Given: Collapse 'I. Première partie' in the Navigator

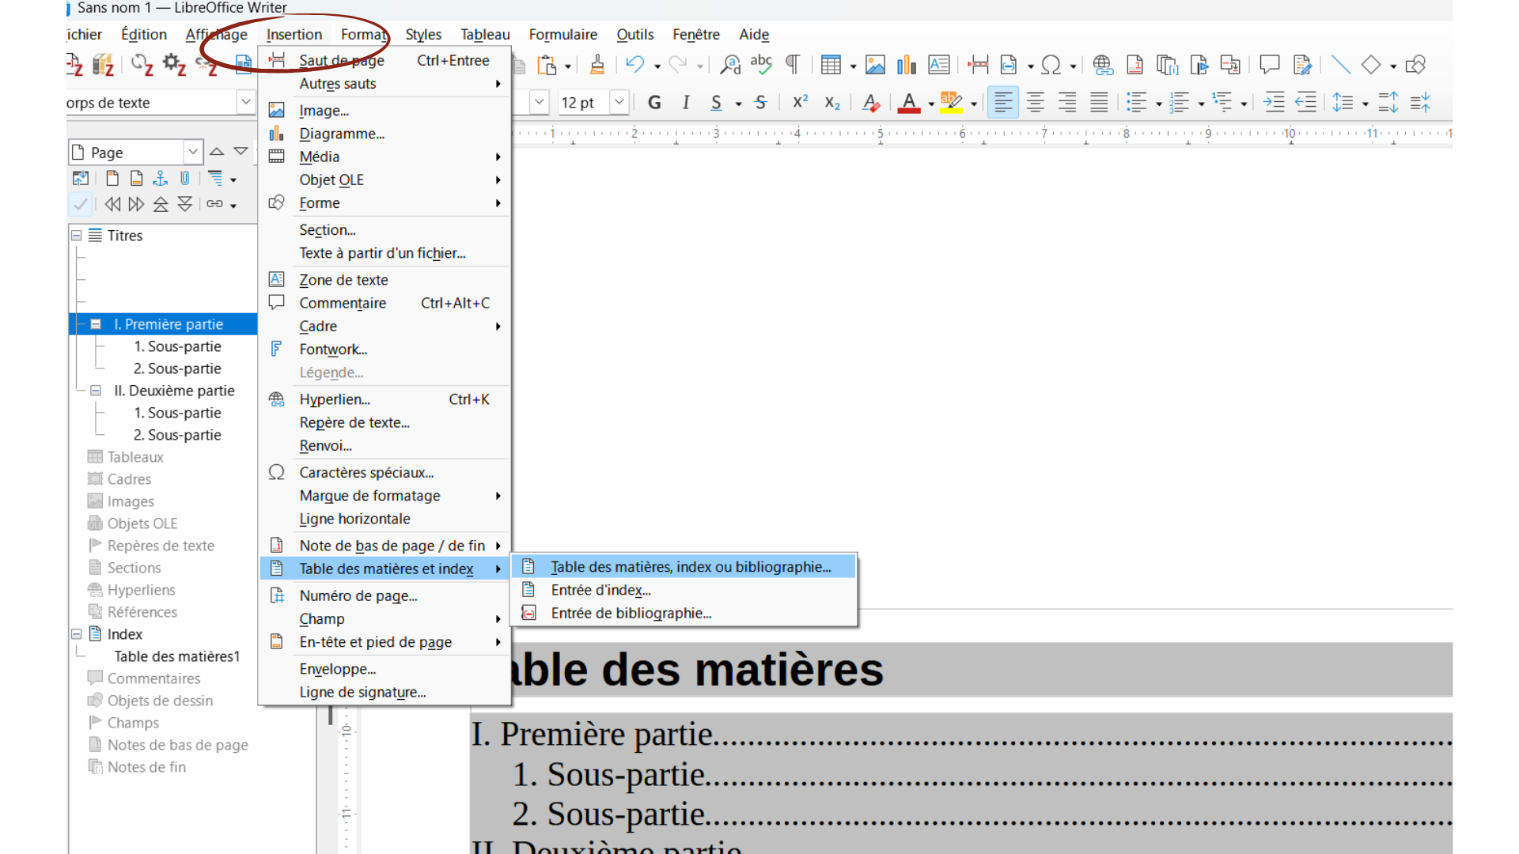Looking at the screenshot, I should pyautogui.click(x=96, y=323).
